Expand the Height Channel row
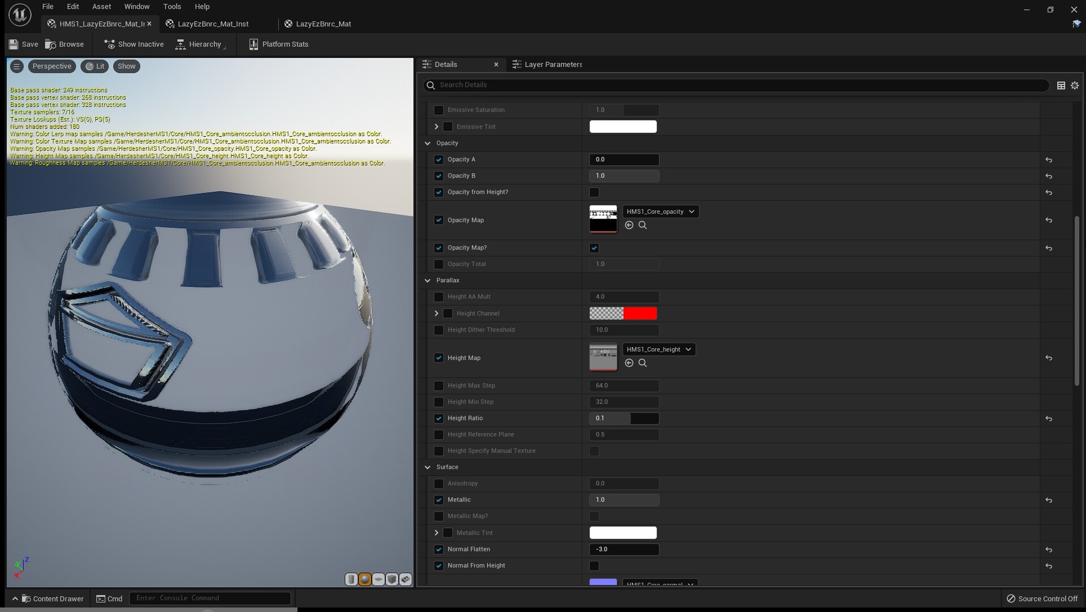Screen dimensions: 1086x612 click(436, 313)
